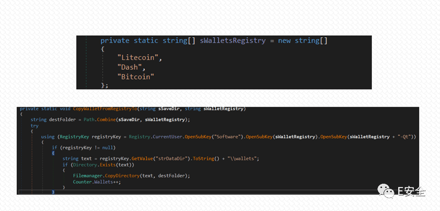Click the 'registryKey != null' condition
Viewport: 440px width, 211px height.
[x=87, y=148]
